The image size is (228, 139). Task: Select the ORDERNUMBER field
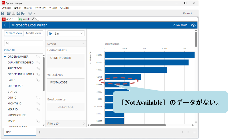pyautogui.click(x=18, y=57)
